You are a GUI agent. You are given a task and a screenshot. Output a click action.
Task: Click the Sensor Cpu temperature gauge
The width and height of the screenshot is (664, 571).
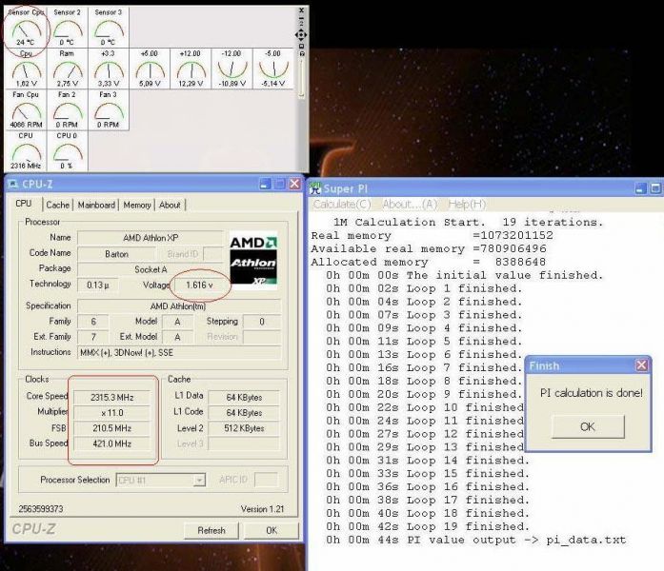point(26,28)
